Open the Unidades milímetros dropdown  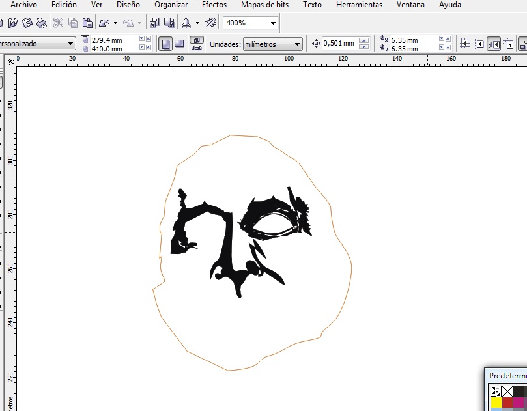pos(297,44)
